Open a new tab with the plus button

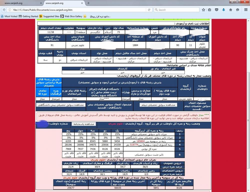click(x=88, y=3)
